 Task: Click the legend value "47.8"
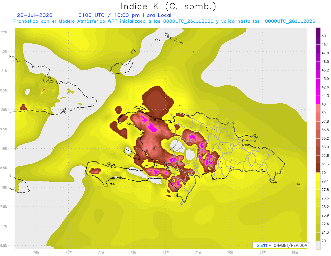(325, 53)
